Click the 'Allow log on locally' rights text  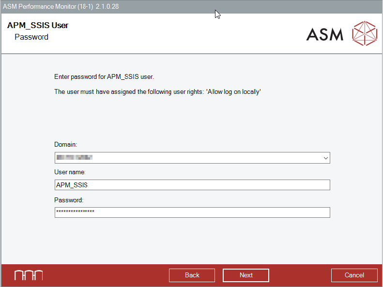233,91
